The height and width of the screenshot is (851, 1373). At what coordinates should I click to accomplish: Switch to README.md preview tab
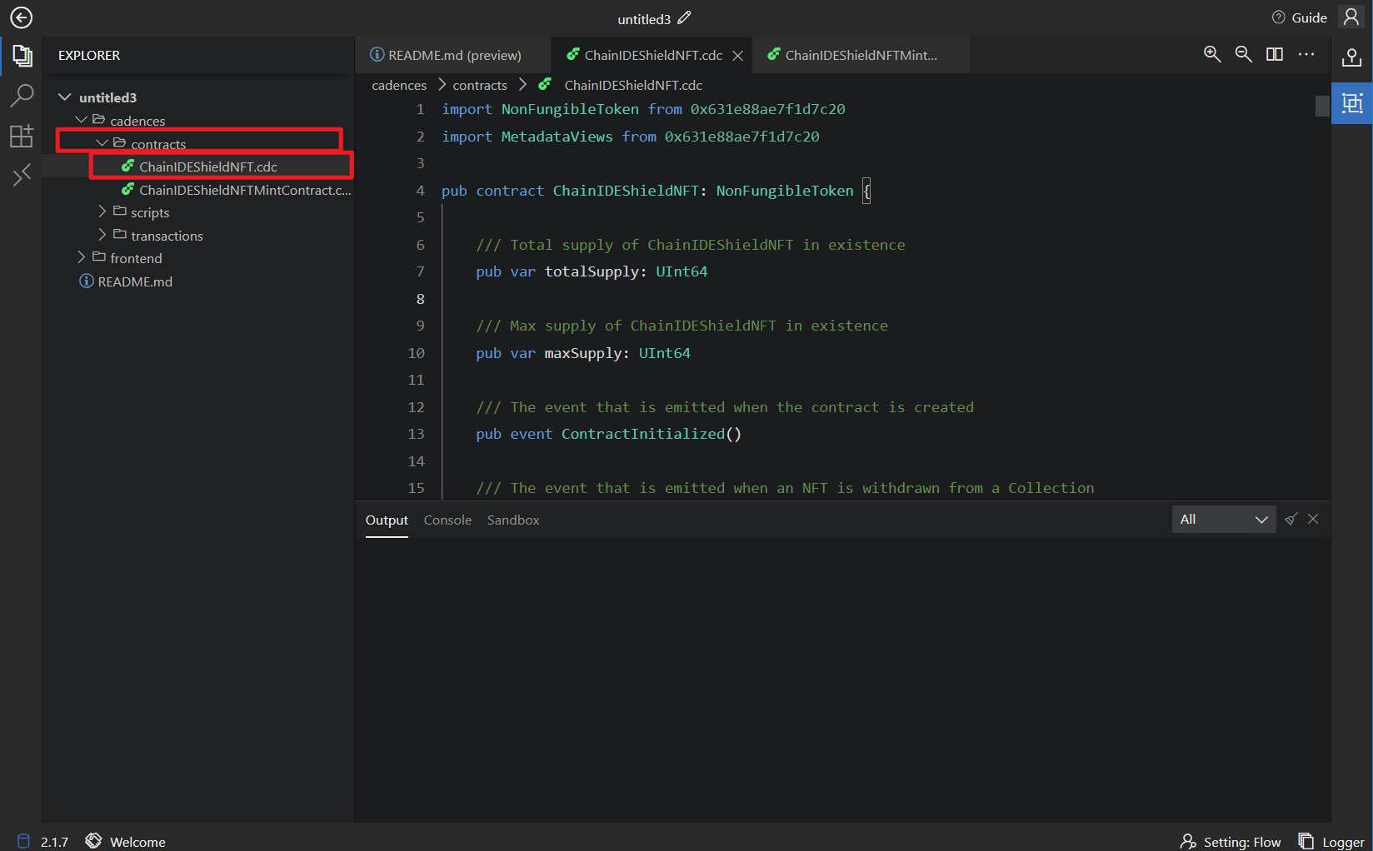[x=454, y=55]
